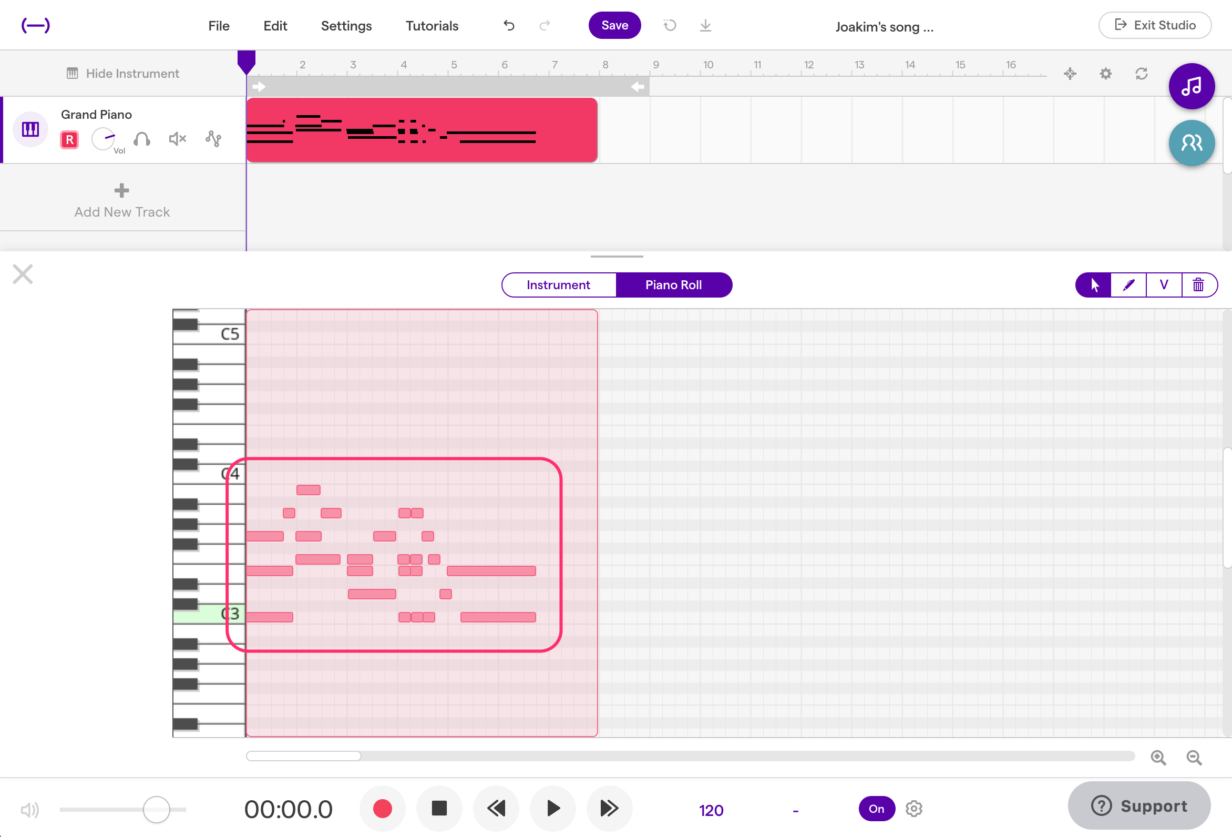The image size is (1232, 837).
Task: Click bar 9 on timeline ruler
Action: click(x=656, y=65)
